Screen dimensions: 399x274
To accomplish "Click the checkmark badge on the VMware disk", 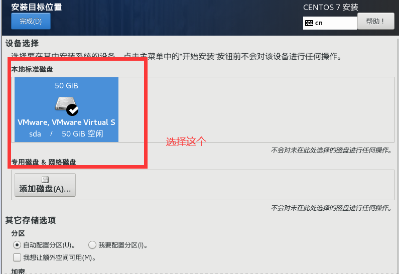I will tap(72, 110).
